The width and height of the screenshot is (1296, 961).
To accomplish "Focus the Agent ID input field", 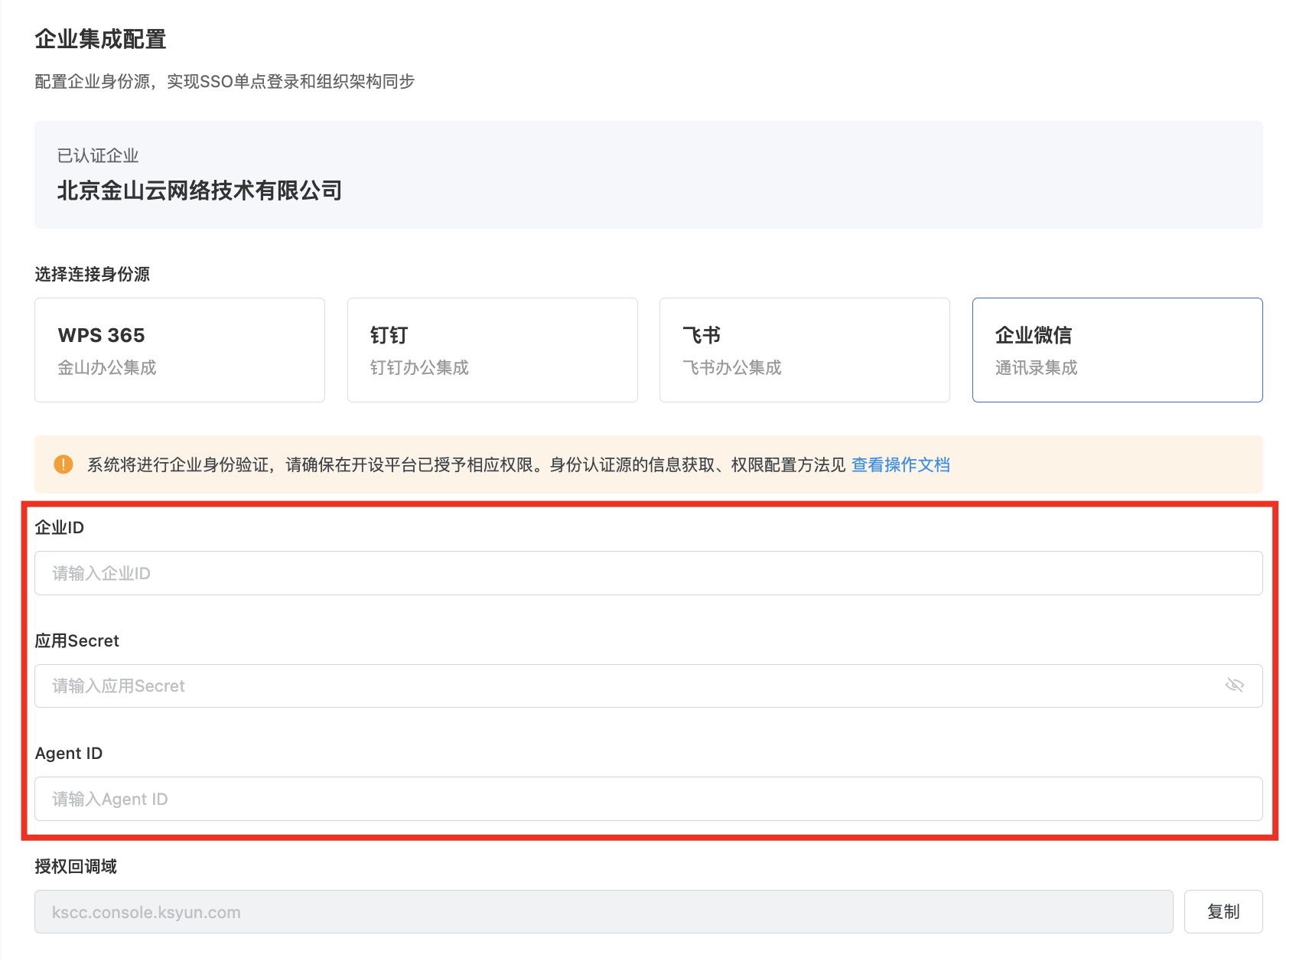I will (649, 799).
